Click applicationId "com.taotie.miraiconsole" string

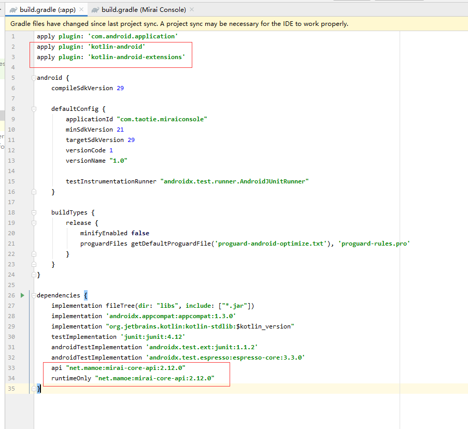coord(162,119)
